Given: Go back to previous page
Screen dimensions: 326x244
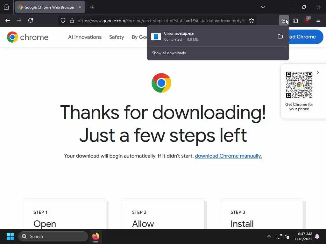Looking at the screenshot, I should (x=8, y=20).
